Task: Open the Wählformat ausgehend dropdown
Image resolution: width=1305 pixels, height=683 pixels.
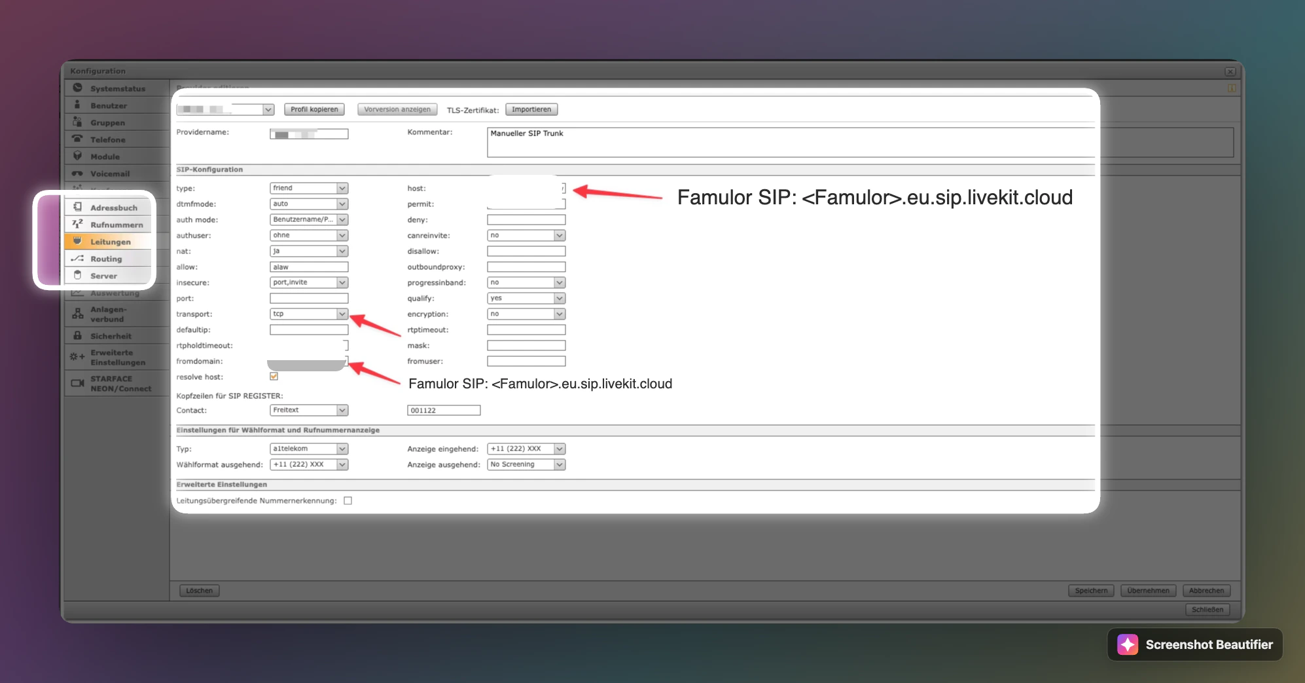Action: click(309, 464)
